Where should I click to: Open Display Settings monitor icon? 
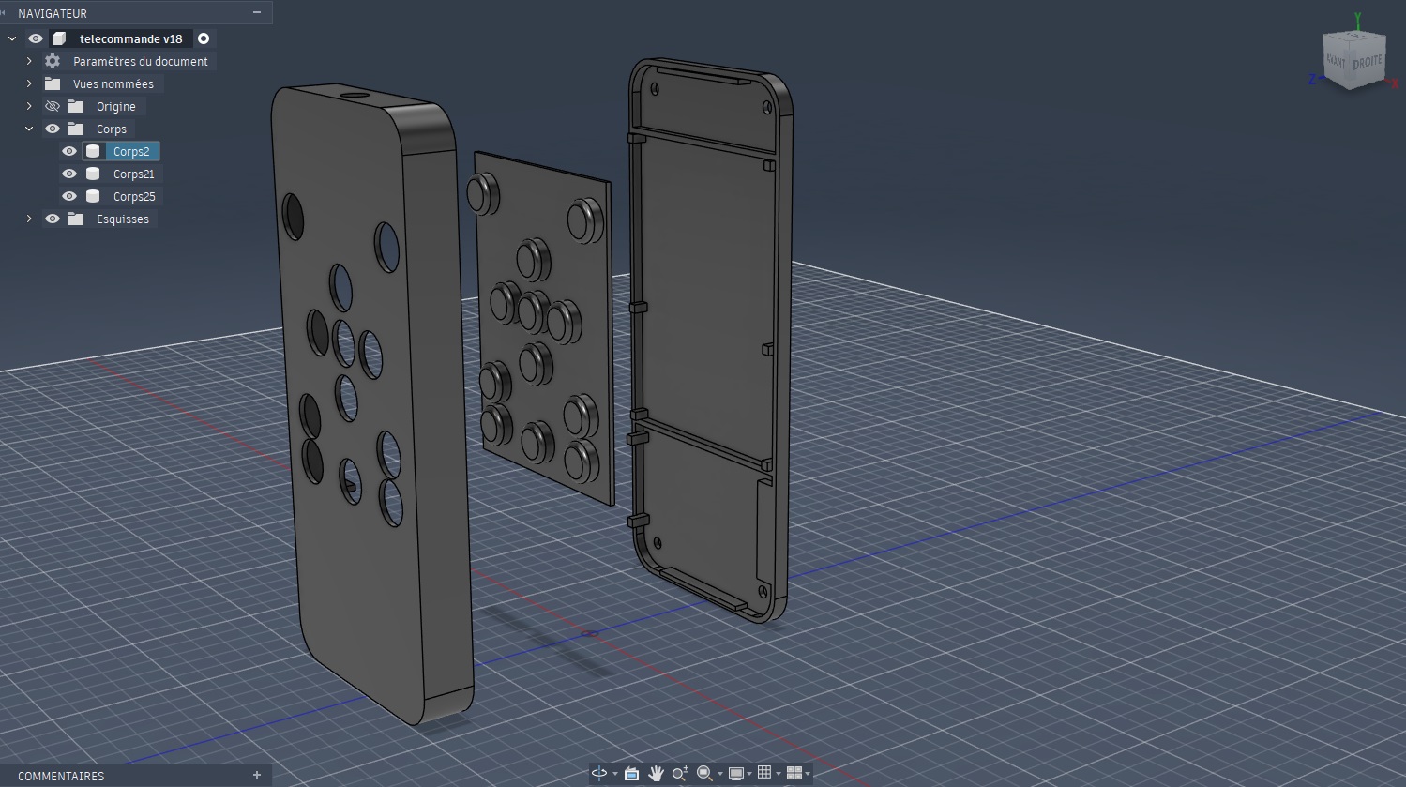pos(736,773)
